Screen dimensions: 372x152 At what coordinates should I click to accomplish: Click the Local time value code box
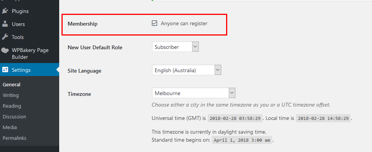323,118
